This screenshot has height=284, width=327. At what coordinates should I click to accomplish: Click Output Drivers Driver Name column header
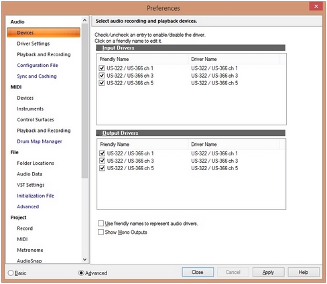[x=235, y=144]
